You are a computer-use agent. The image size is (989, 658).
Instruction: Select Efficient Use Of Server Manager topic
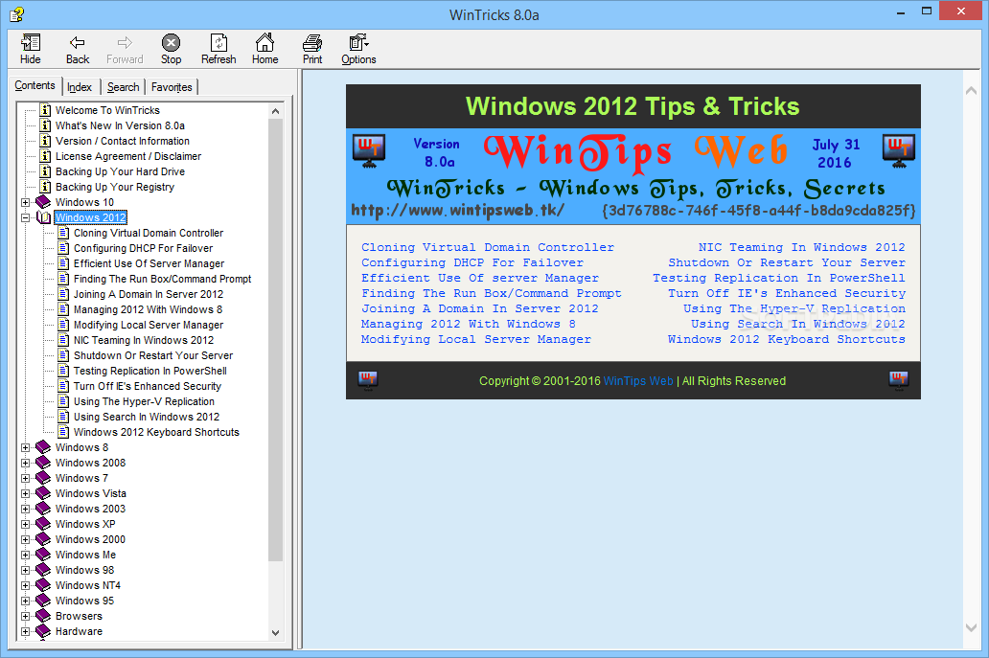[149, 263]
